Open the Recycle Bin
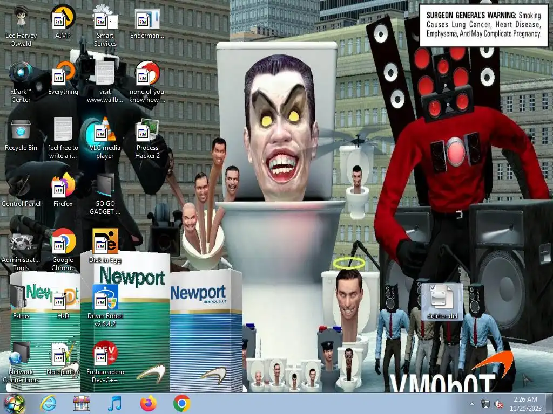553x414 pixels. [x=21, y=135]
